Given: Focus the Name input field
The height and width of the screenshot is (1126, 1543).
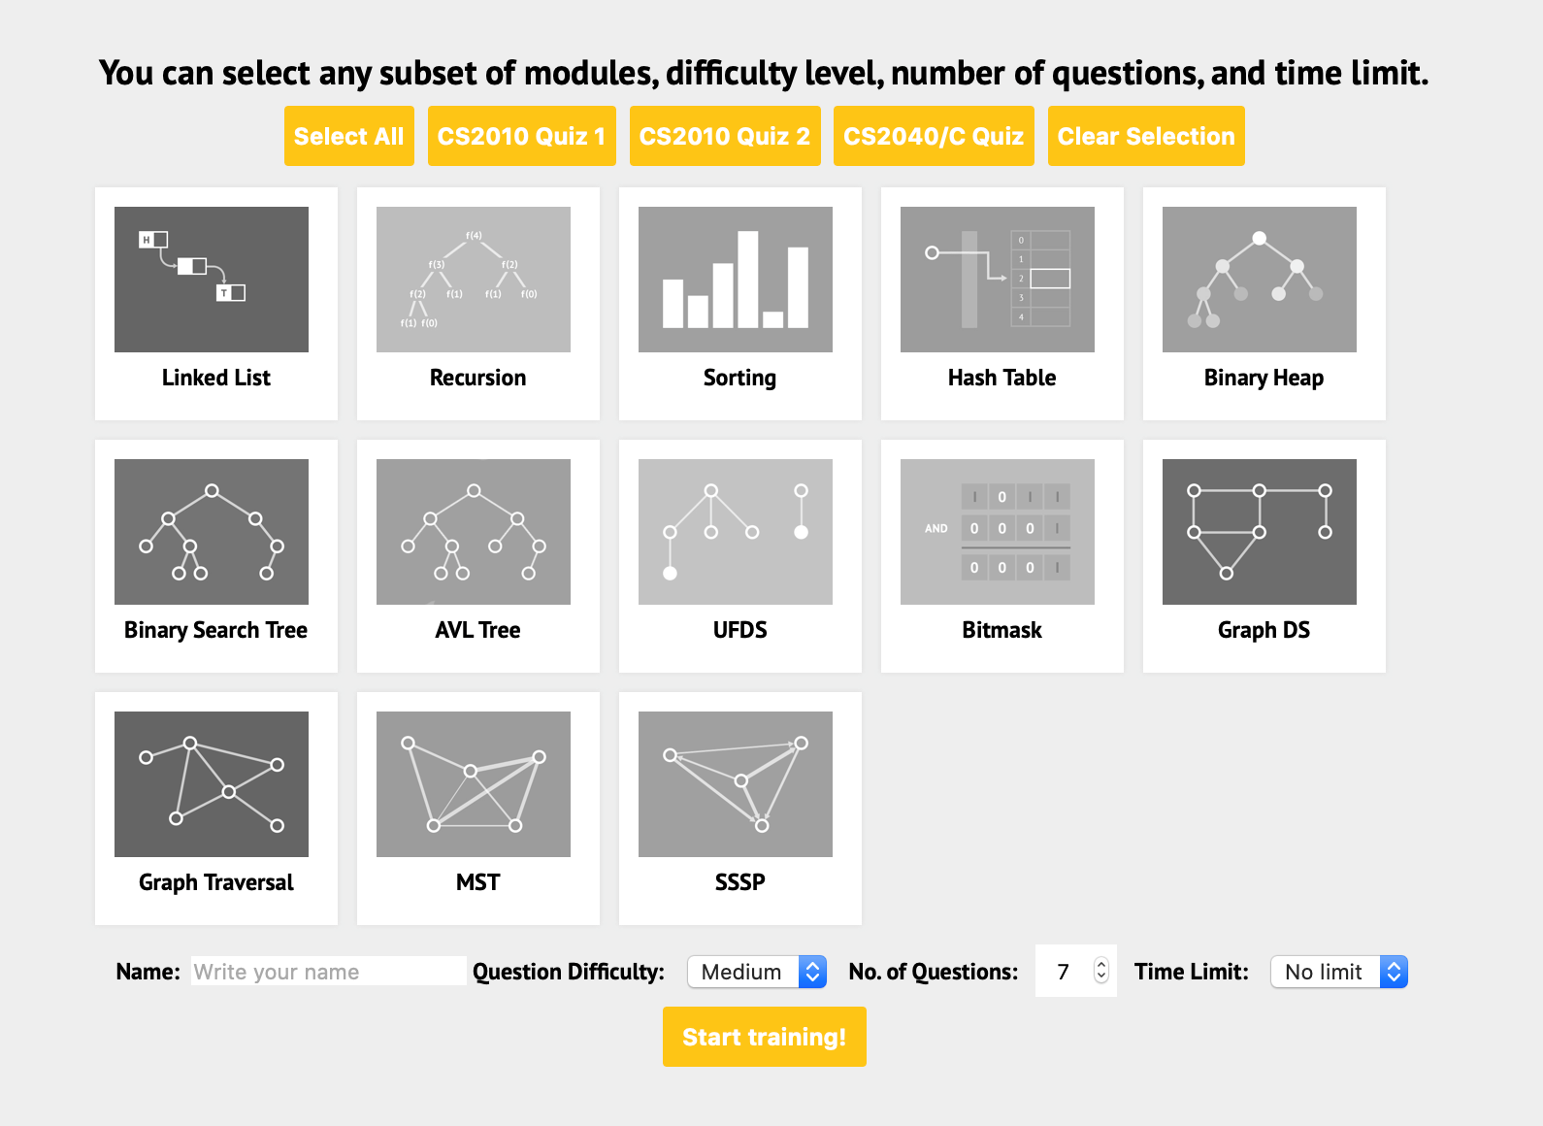Looking at the screenshot, I should click(328, 972).
